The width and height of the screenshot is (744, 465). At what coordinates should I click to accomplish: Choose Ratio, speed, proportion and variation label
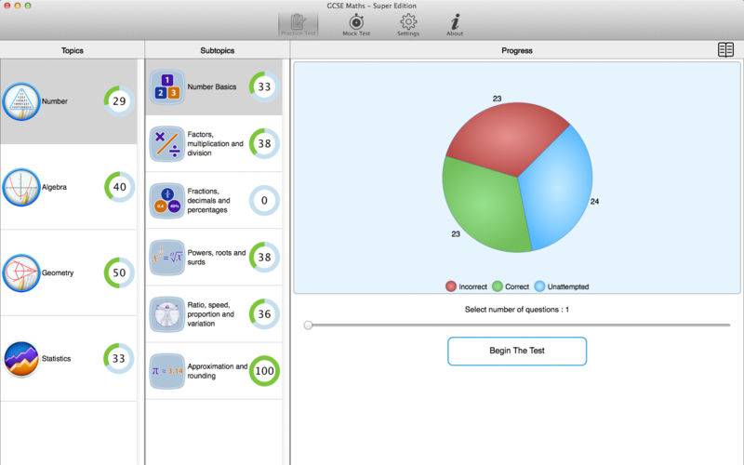pos(211,314)
